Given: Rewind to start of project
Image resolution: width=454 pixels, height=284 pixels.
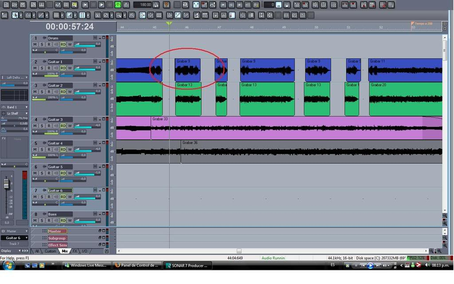Looking at the screenshot, I should click(85, 4).
